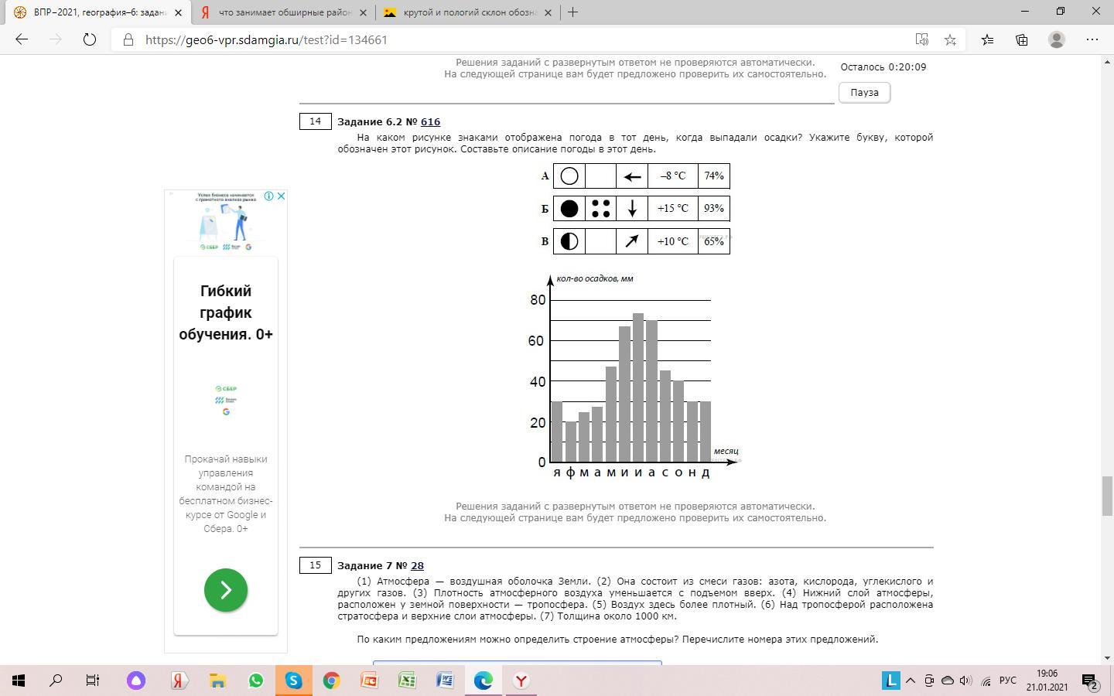Open Excel from the taskbar
Image resolution: width=1114 pixels, height=696 pixels.
407,681
